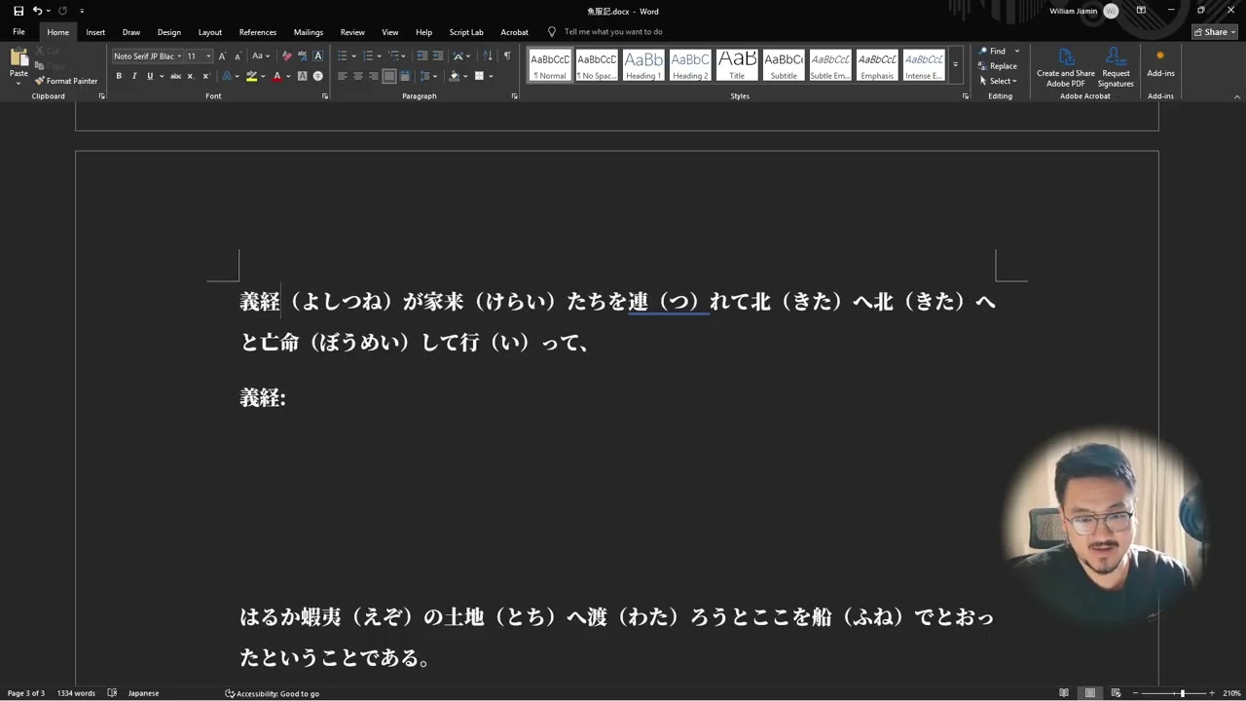Open the Font dialog launcher
This screenshot has width=1246, height=701.
click(x=324, y=96)
